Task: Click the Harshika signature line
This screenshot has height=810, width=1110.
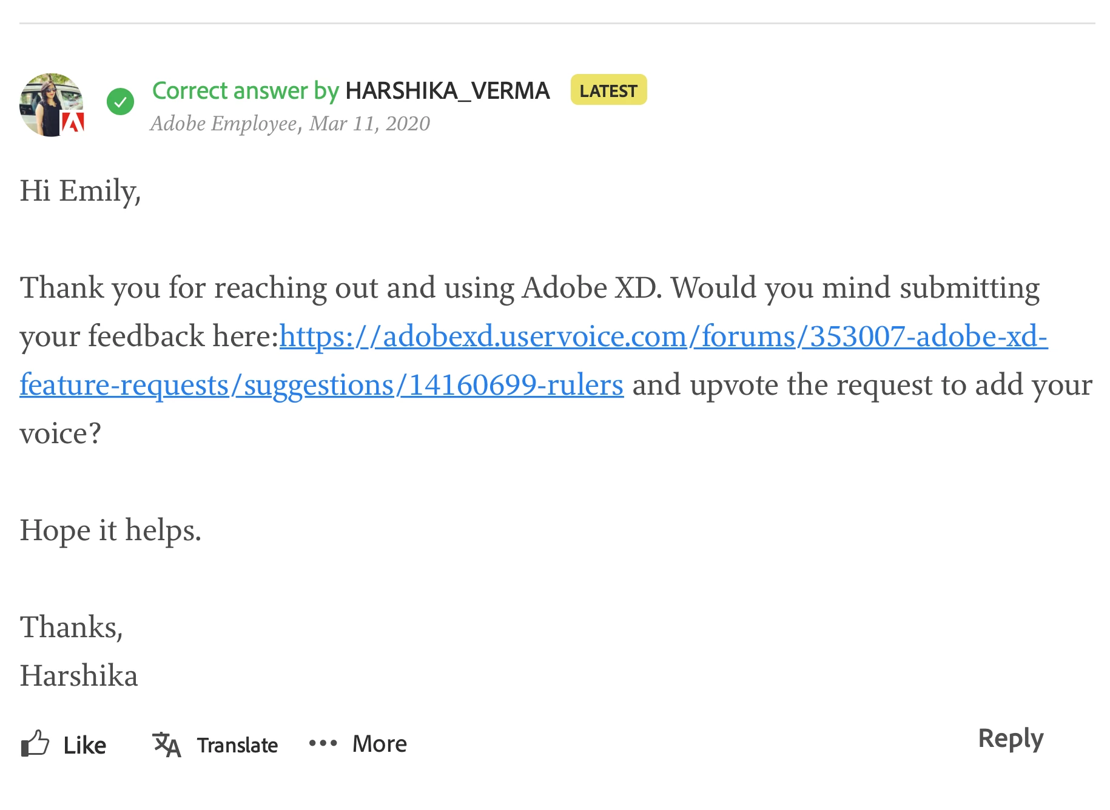Action: coord(79,676)
